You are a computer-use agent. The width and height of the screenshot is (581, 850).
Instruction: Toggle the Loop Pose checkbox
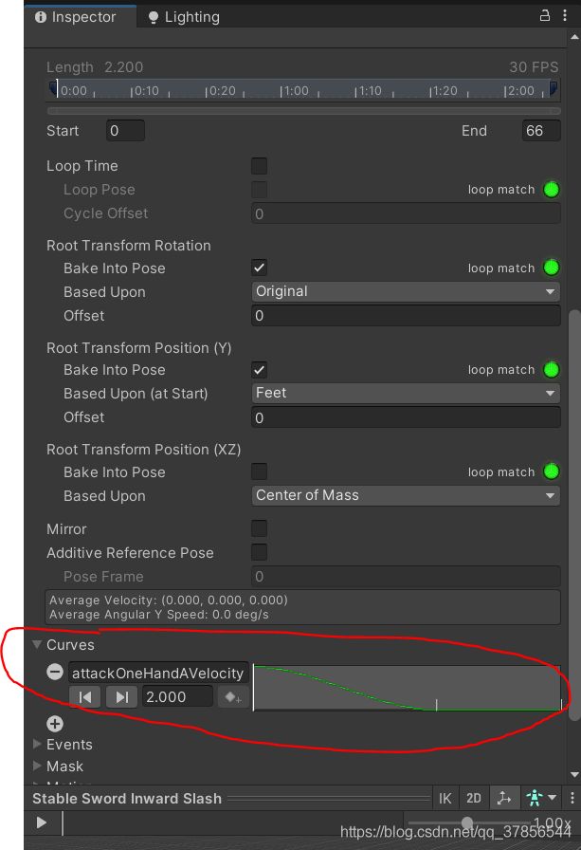click(x=259, y=190)
